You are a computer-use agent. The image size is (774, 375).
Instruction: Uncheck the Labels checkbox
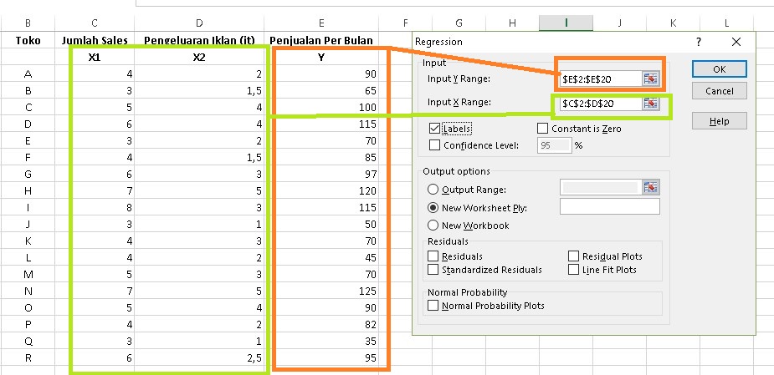[434, 129]
